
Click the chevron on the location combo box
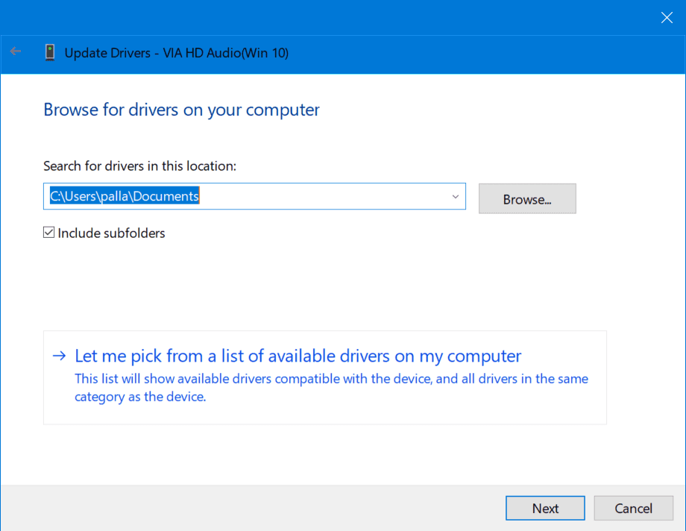coord(455,196)
